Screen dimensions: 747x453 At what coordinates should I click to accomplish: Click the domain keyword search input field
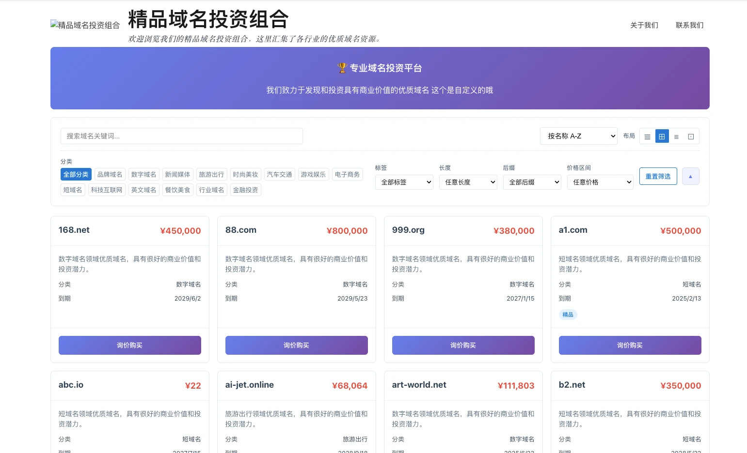(x=181, y=136)
